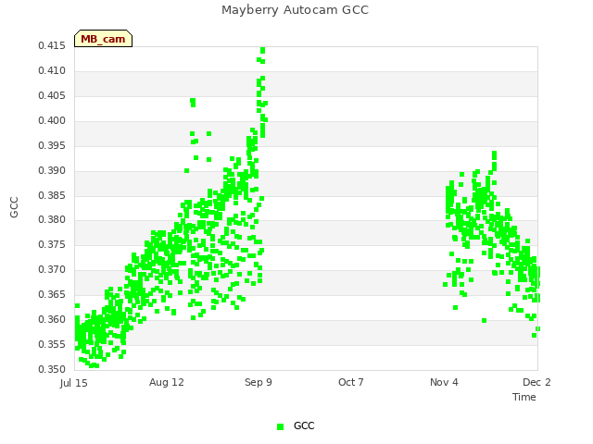The image size is (593, 444).
Task: Click the 0.410 y-axis value
Action: coord(52,70)
